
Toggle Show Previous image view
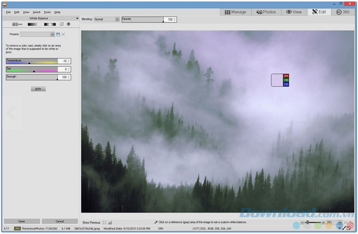(91, 222)
